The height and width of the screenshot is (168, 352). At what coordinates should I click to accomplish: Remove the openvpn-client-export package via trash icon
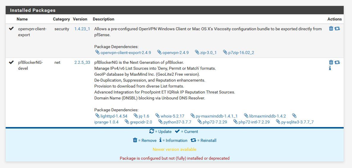[331, 28]
